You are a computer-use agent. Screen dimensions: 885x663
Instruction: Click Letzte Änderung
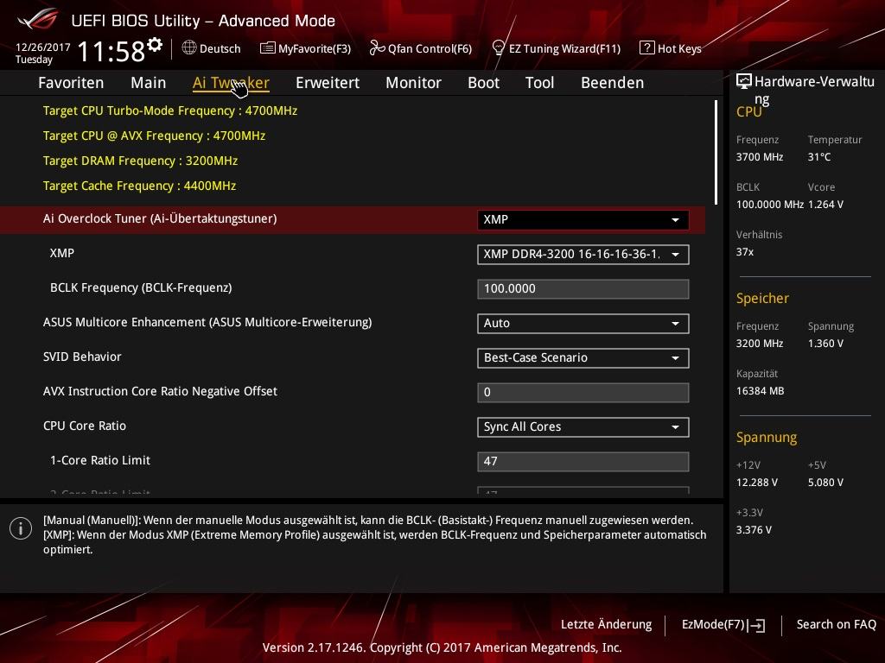606,625
